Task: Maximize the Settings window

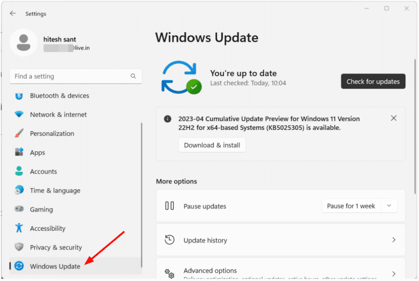Action: (x=387, y=8)
